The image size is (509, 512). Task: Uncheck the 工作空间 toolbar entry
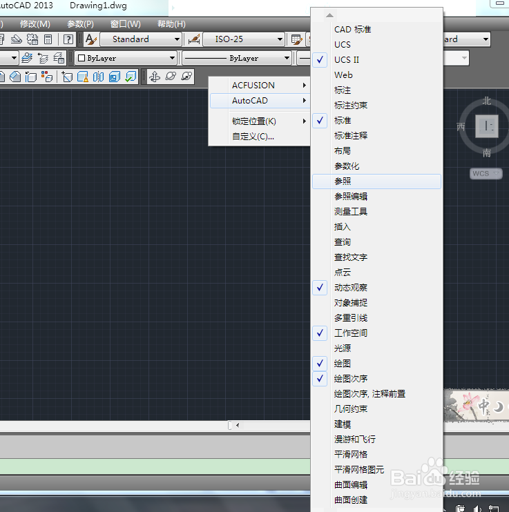click(x=376, y=333)
